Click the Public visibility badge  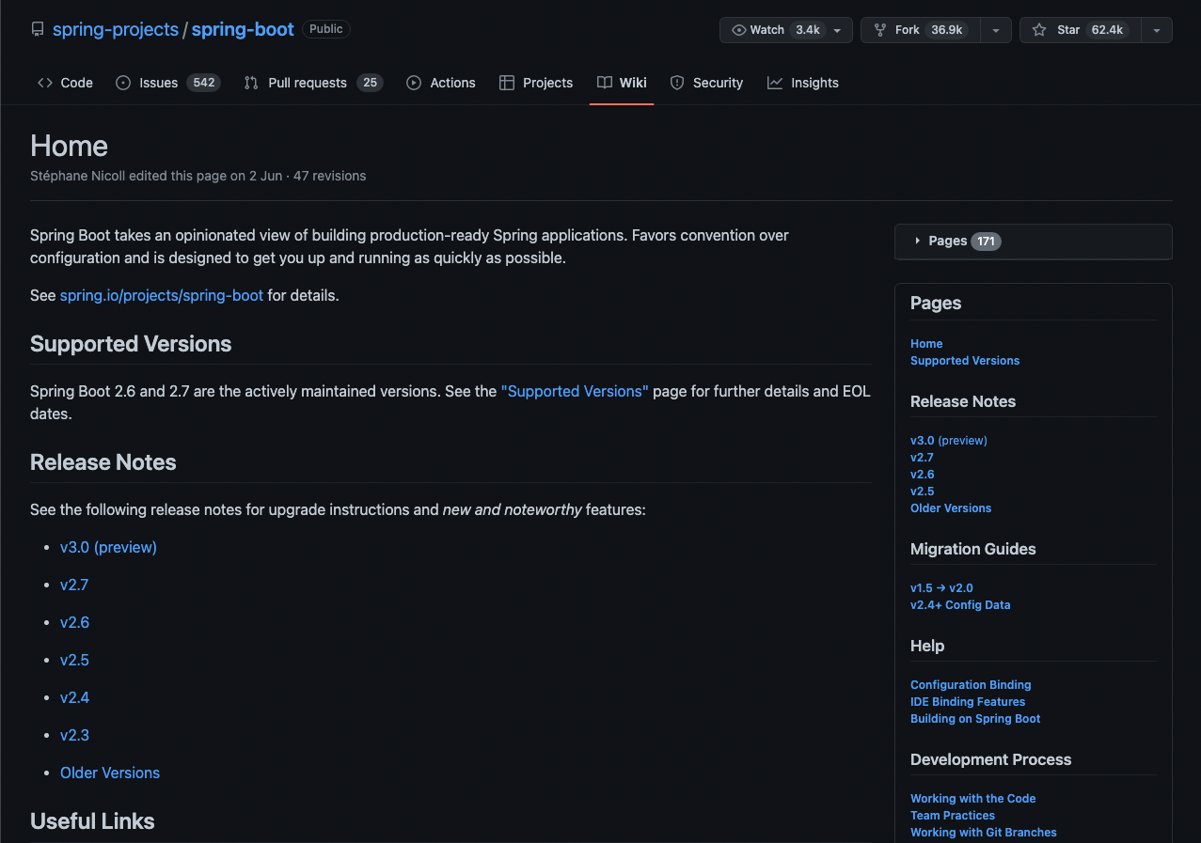[326, 29]
